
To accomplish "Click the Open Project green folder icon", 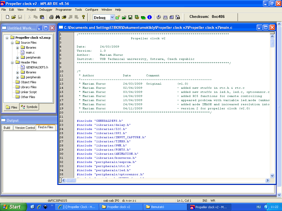I will point(124,17).
